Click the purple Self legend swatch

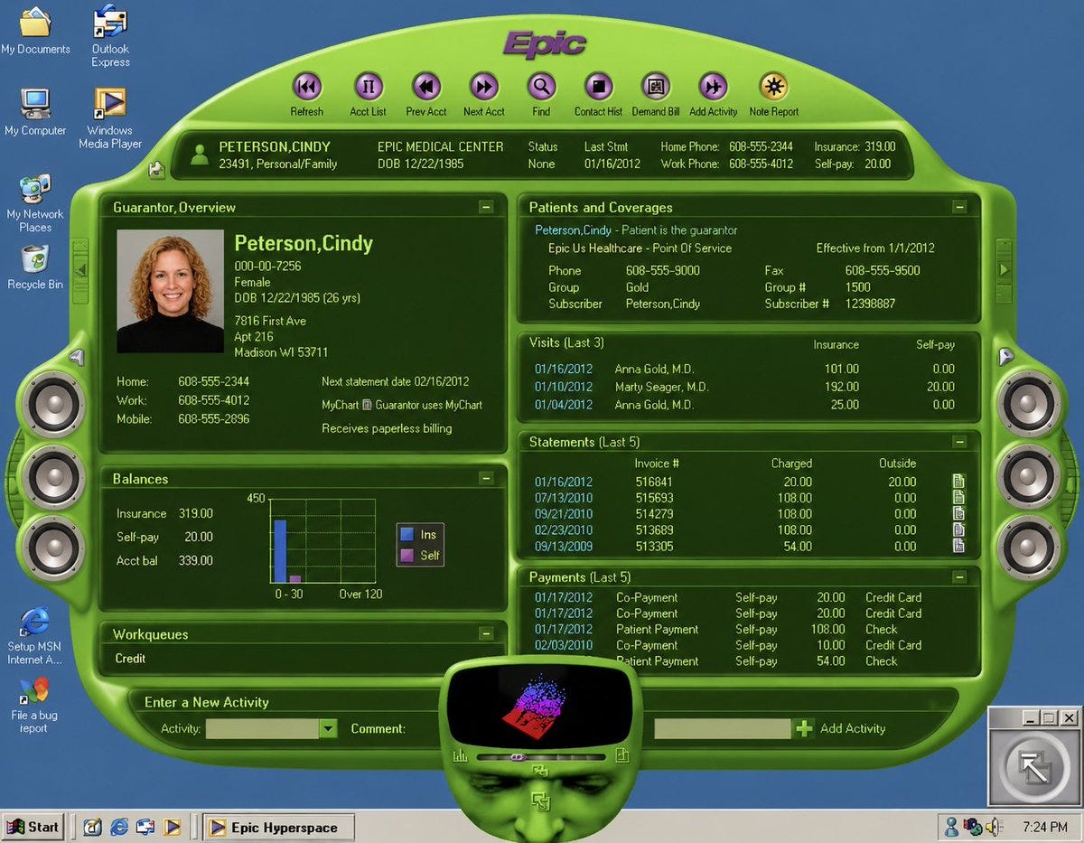click(x=406, y=555)
